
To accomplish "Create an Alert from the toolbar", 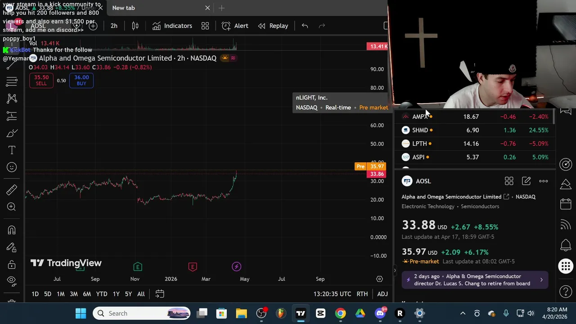I will tap(234, 26).
